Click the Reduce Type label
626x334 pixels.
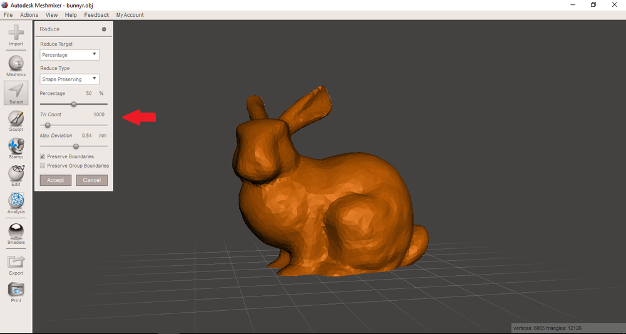point(54,68)
